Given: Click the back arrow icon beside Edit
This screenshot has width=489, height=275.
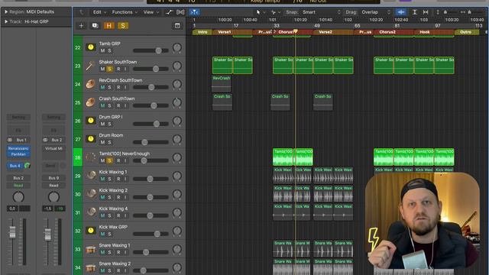Looking at the screenshot, I should click(82, 12).
